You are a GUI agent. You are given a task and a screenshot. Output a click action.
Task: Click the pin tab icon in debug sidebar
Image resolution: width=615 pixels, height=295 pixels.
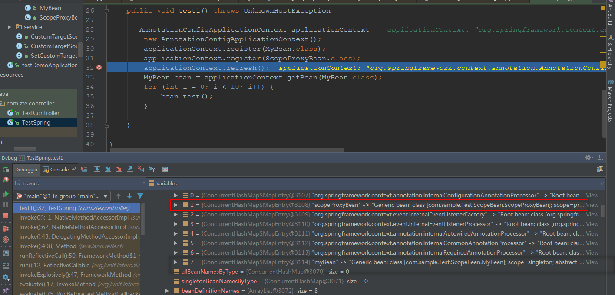coord(6,290)
